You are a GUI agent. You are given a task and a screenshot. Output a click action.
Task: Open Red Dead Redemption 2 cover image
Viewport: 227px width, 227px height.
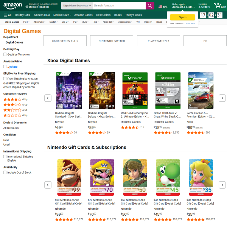pyautogui.click(x=135, y=90)
